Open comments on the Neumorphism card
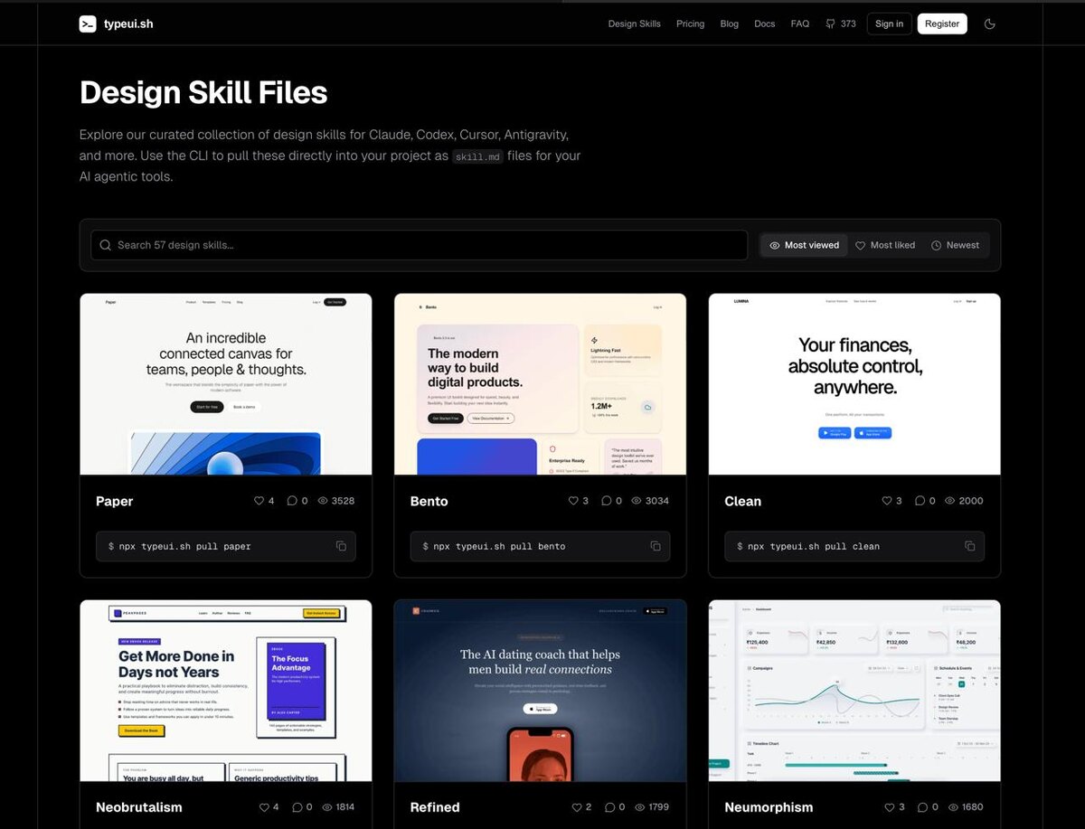Viewport: 1085px width, 829px height. coord(929,807)
